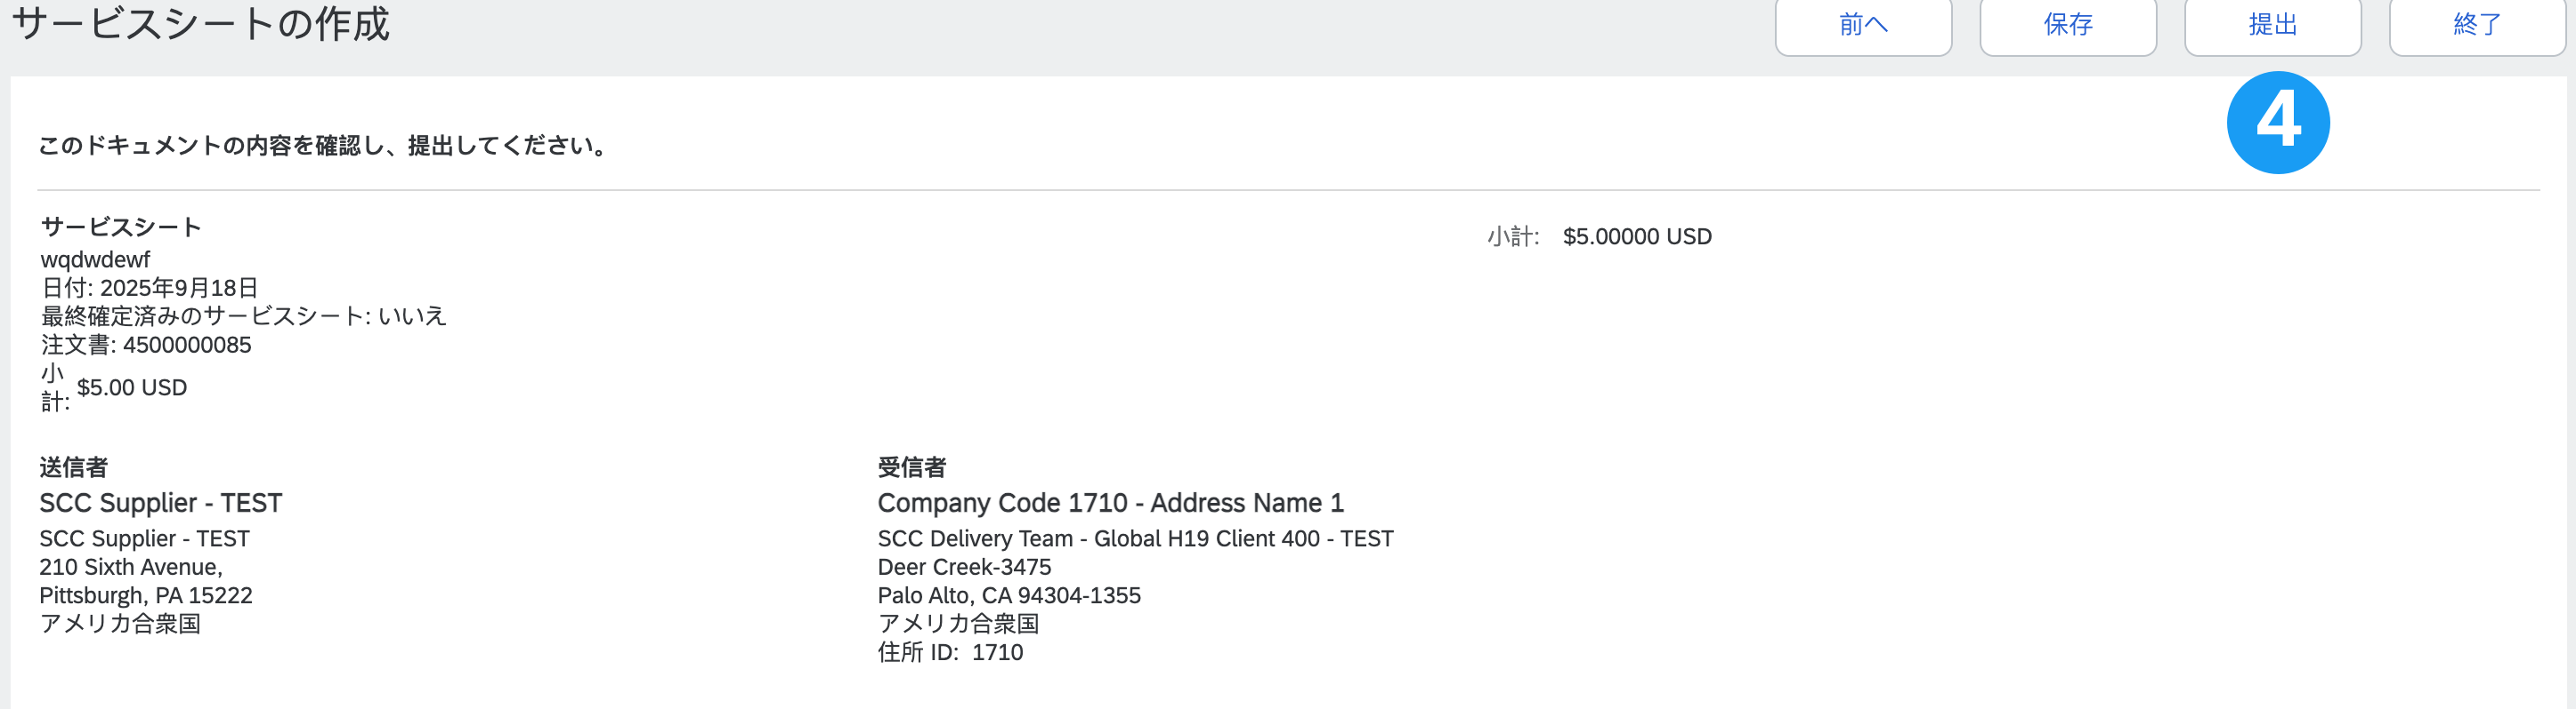Click the 210 Sixth Avenue address line
This screenshot has width=2576, height=709.
[131, 566]
